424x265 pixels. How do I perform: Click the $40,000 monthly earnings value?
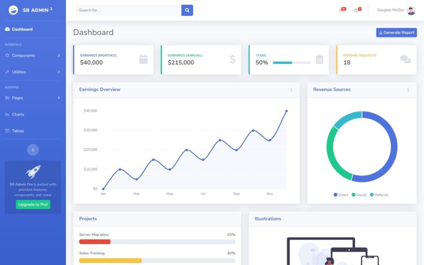92,63
